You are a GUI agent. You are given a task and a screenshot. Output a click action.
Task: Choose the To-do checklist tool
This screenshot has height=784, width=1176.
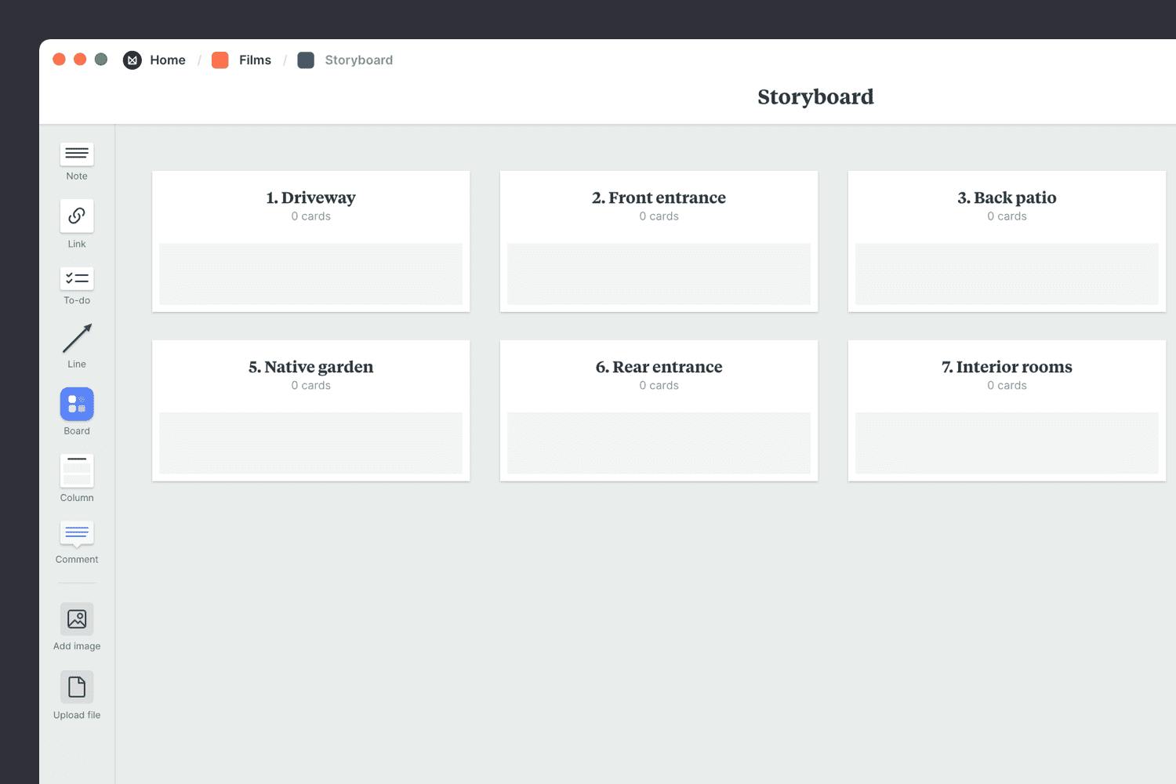point(77,278)
